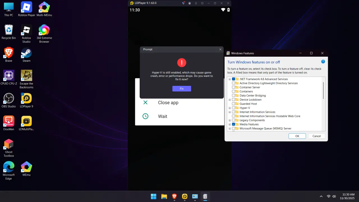This screenshot has height=202, width=359.
Task: Open the Windows Start menu
Action: point(154,196)
